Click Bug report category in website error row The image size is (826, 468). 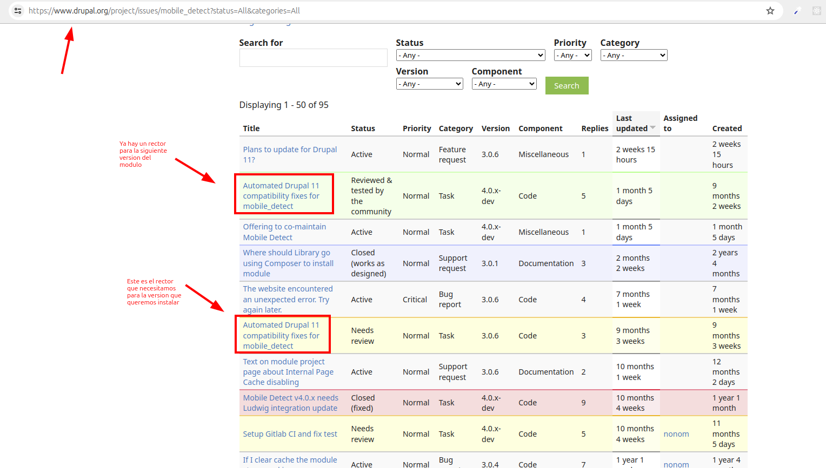pos(450,300)
